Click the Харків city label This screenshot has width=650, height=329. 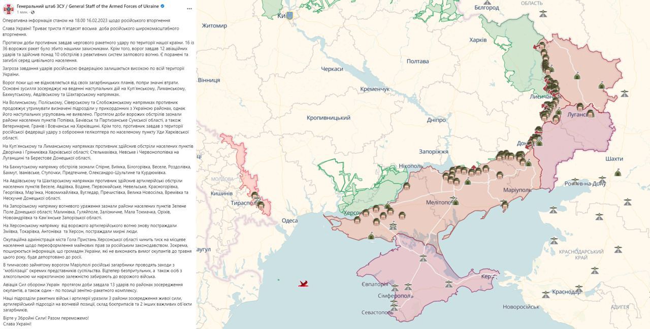tap(478, 40)
